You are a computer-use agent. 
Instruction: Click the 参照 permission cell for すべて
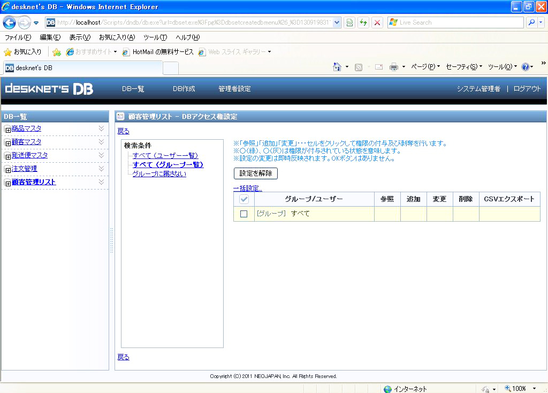pyautogui.click(x=387, y=214)
